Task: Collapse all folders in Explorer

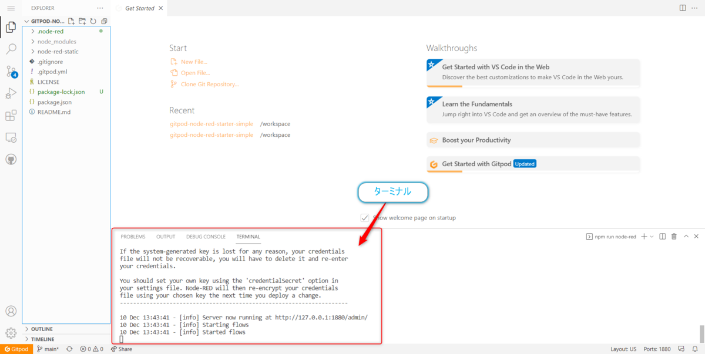Action: 104,21
